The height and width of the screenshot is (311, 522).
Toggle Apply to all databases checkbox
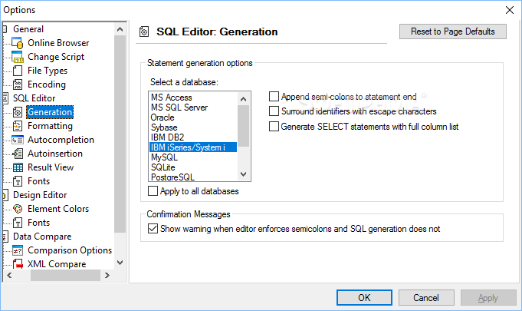coord(153,191)
